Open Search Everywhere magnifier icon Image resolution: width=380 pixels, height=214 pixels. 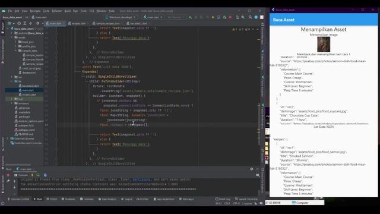coord(250,17)
